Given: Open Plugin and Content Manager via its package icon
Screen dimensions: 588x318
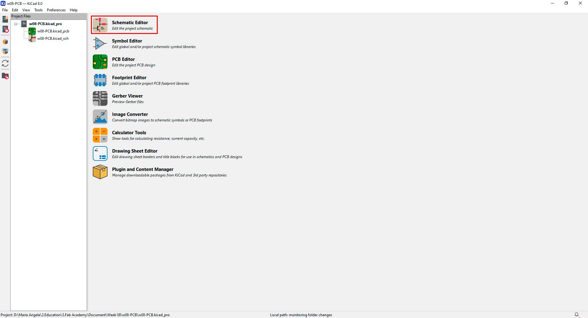Looking at the screenshot, I should (x=100, y=172).
